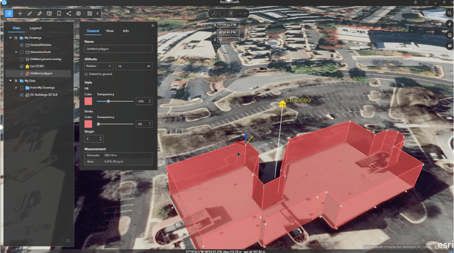The image size is (454, 253).
Task: Click the compass navigation arrow button
Action: [450, 24]
